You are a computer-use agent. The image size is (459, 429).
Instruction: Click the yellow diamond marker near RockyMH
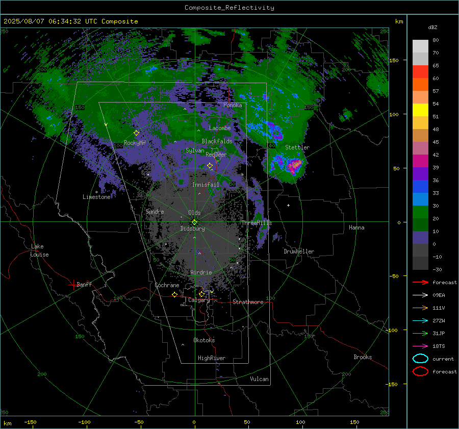click(136, 133)
